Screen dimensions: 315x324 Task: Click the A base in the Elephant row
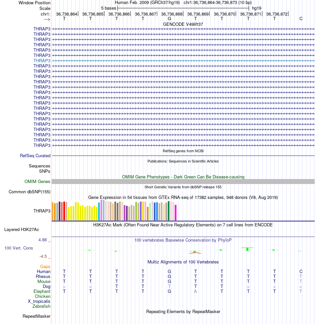[195, 291]
